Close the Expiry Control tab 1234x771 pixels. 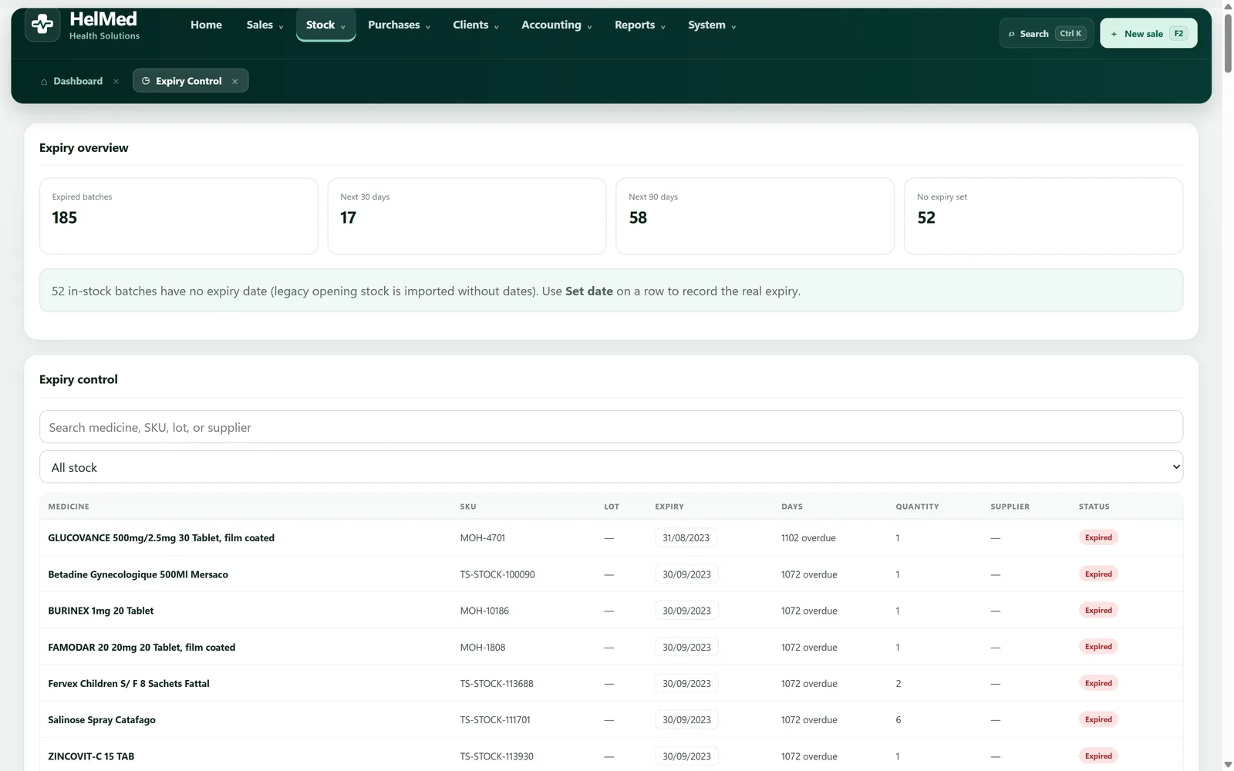[x=234, y=81]
